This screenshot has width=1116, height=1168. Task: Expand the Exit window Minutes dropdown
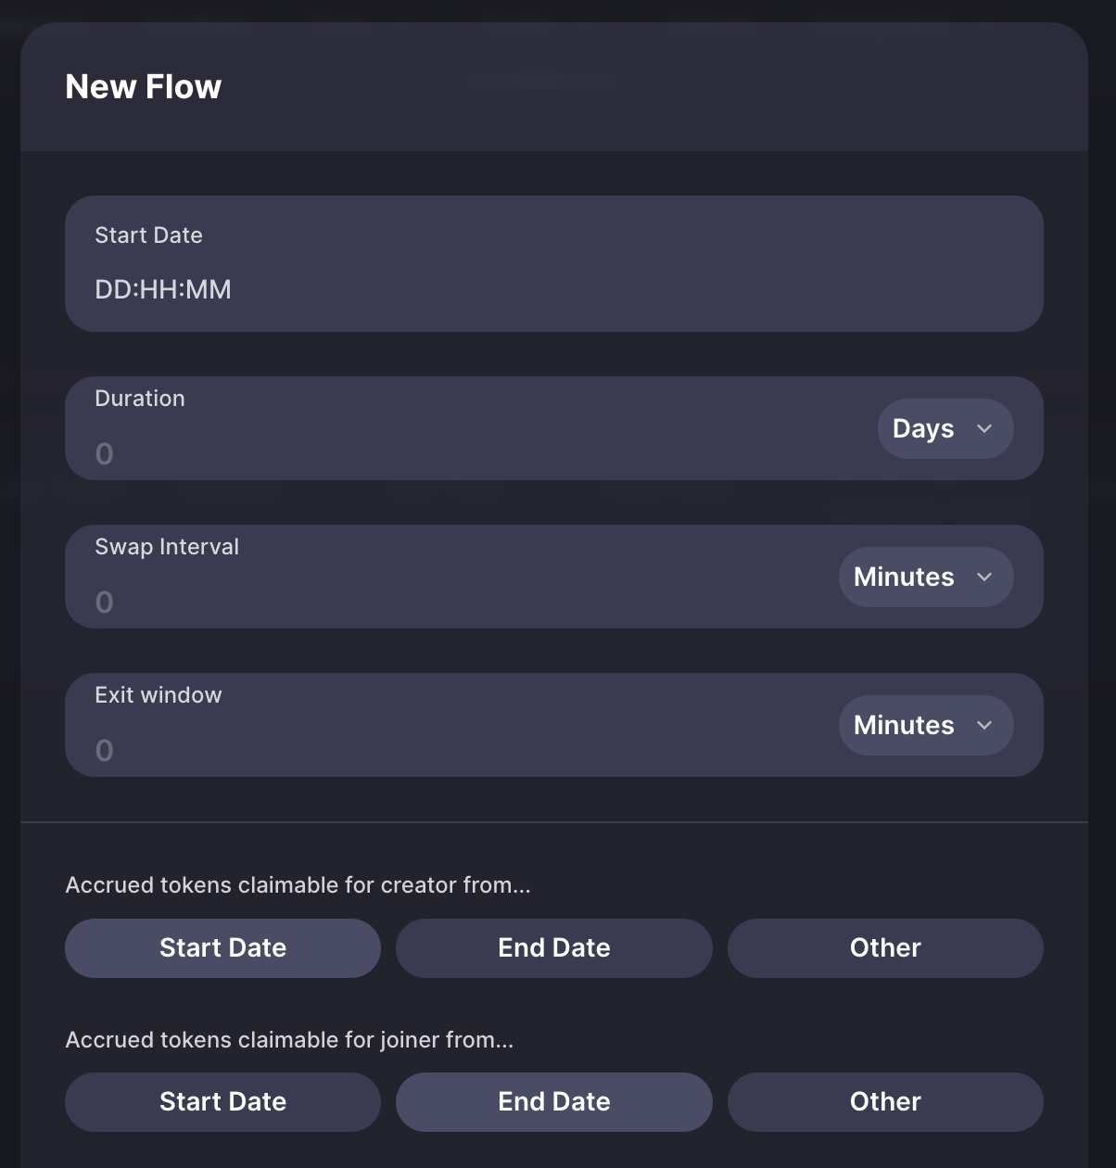click(x=926, y=725)
